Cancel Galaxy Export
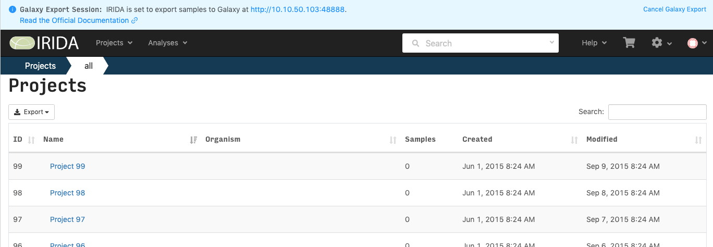713x247 pixels. point(674,9)
